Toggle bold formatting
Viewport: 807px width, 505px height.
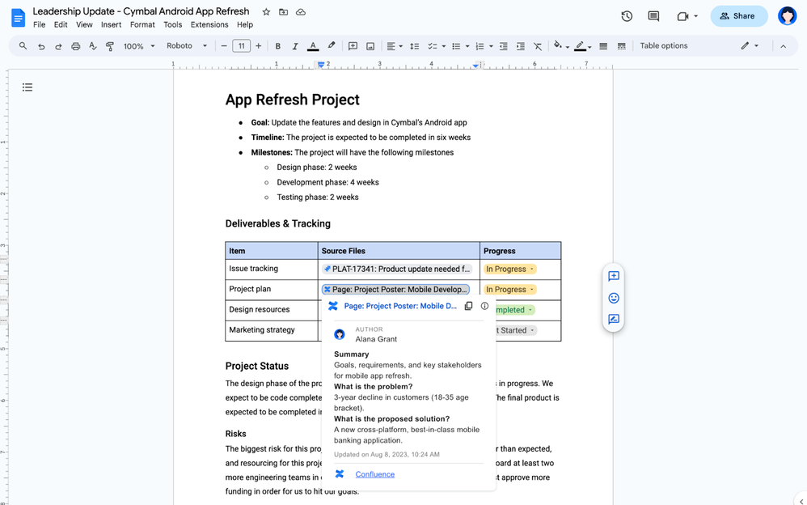coord(278,46)
